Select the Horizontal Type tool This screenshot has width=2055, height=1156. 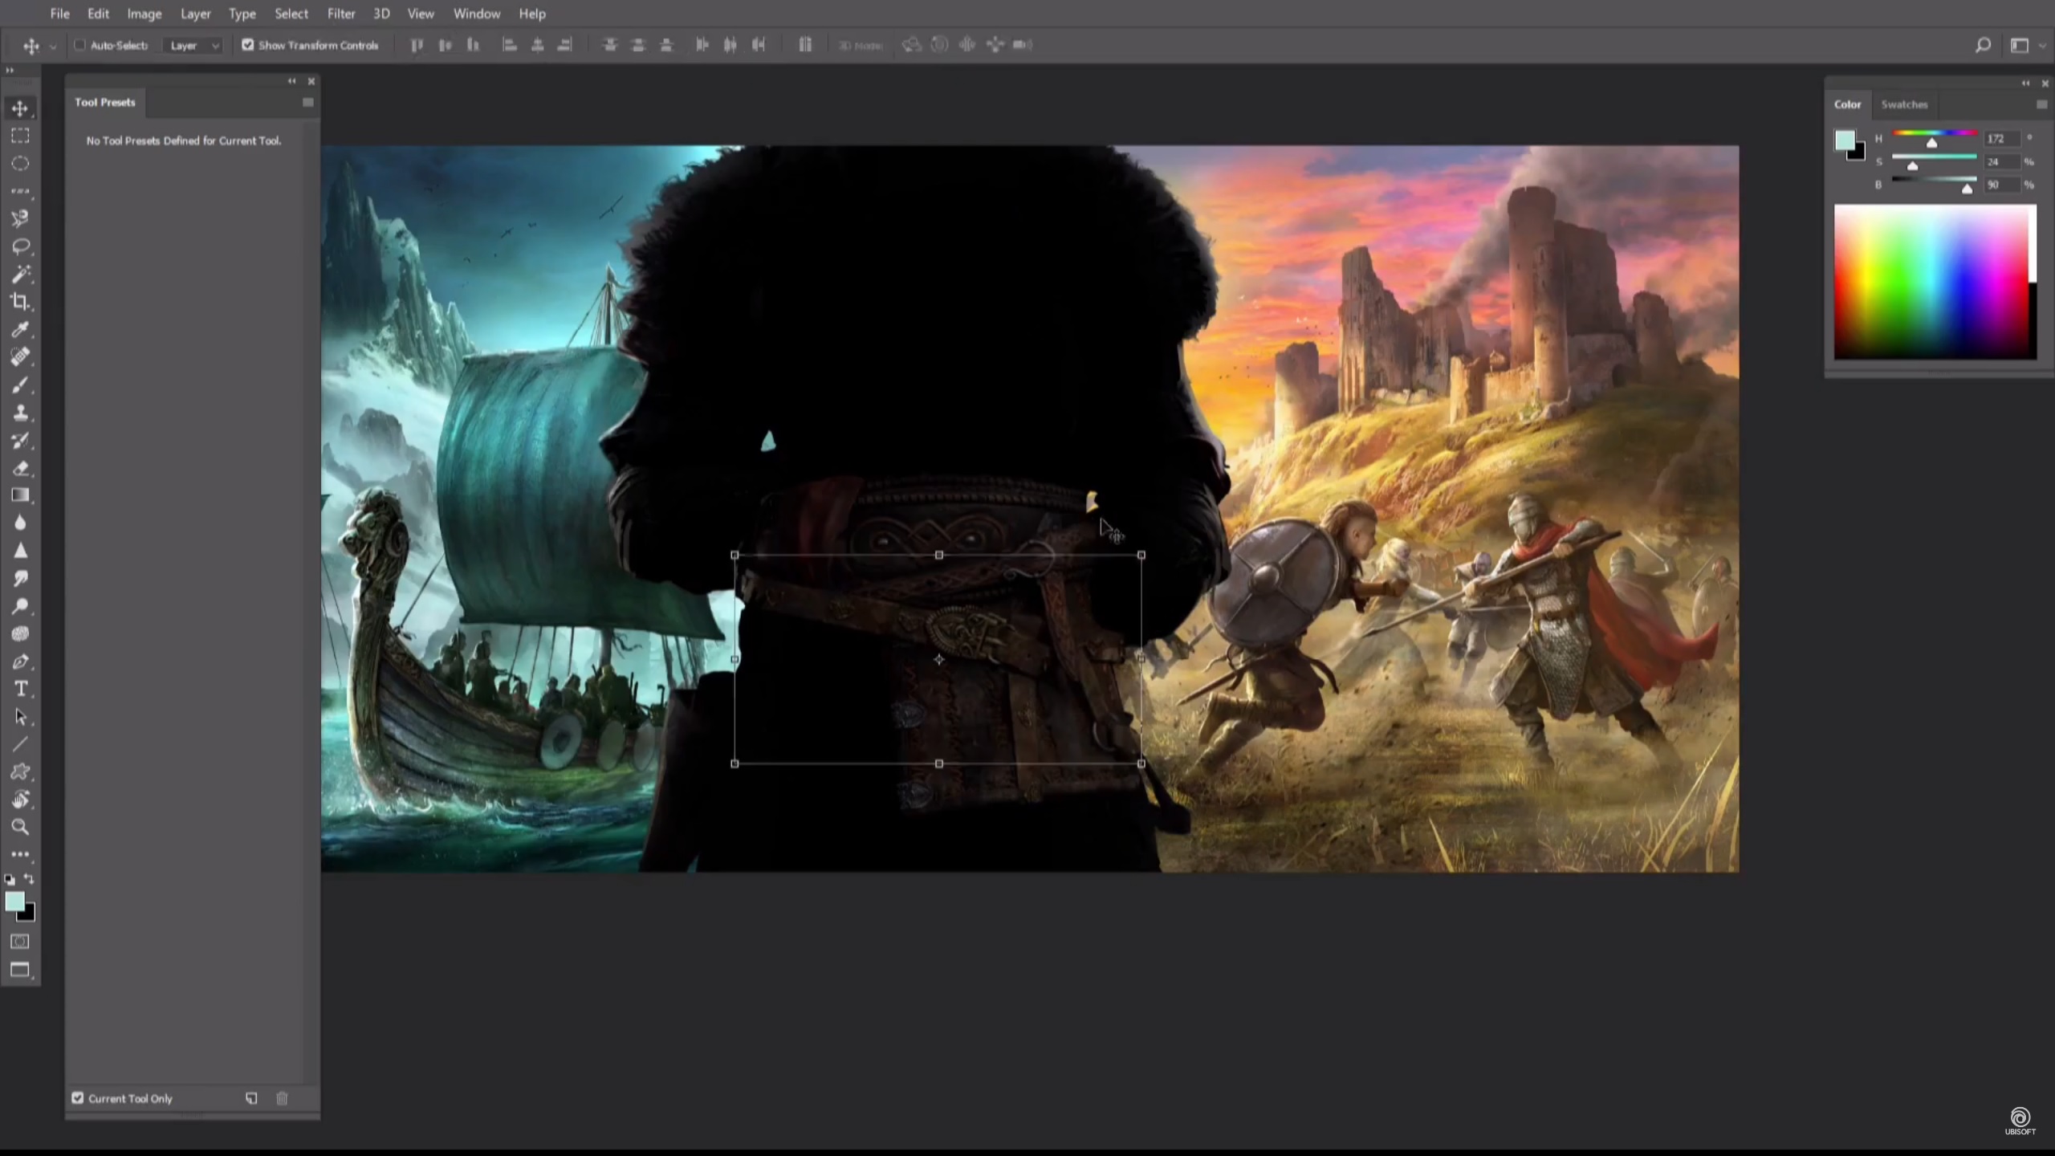point(20,689)
